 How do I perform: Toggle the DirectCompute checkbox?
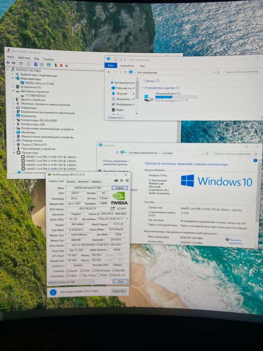(93, 271)
